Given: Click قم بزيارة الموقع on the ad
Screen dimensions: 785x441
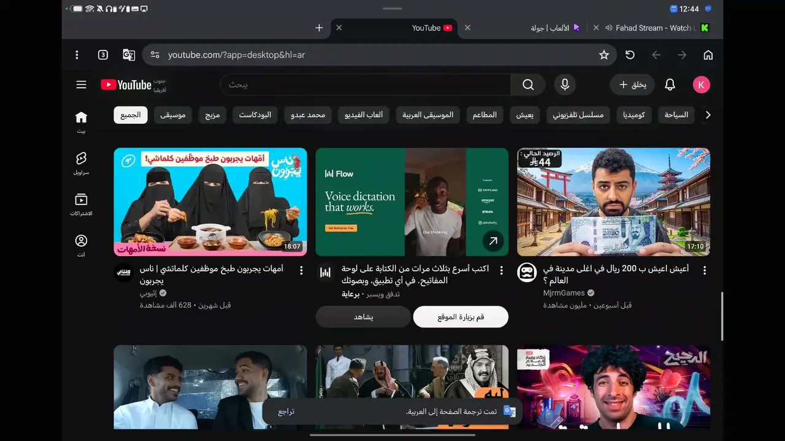Looking at the screenshot, I should [x=461, y=317].
